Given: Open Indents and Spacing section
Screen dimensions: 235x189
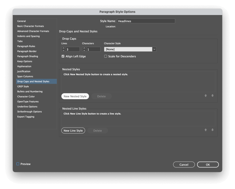Looking at the screenshot, I should (x=36, y=36).
